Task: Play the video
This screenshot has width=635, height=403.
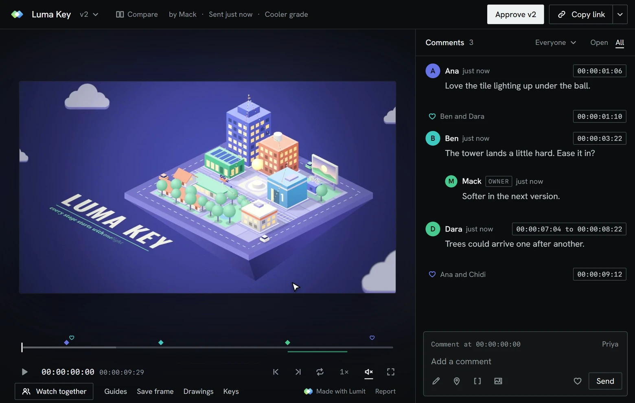Action: coord(24,372)
